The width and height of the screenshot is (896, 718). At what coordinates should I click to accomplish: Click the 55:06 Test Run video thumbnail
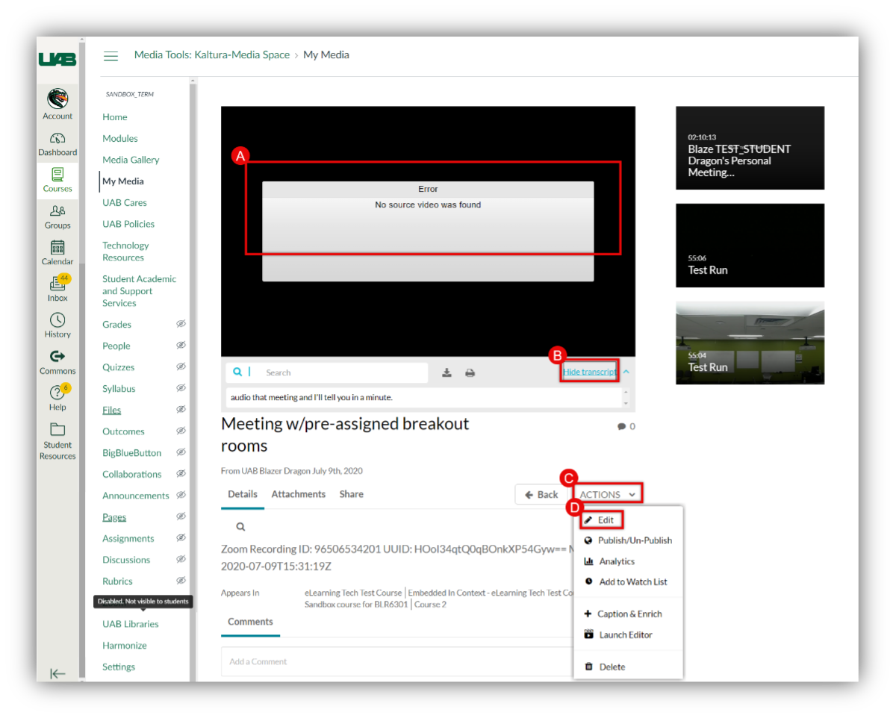pos(750,246)
